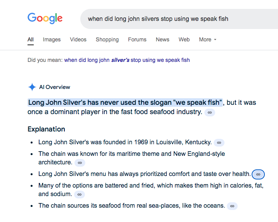Switch to the Videos tab
The image size is (278, 222).
[78, 39]
